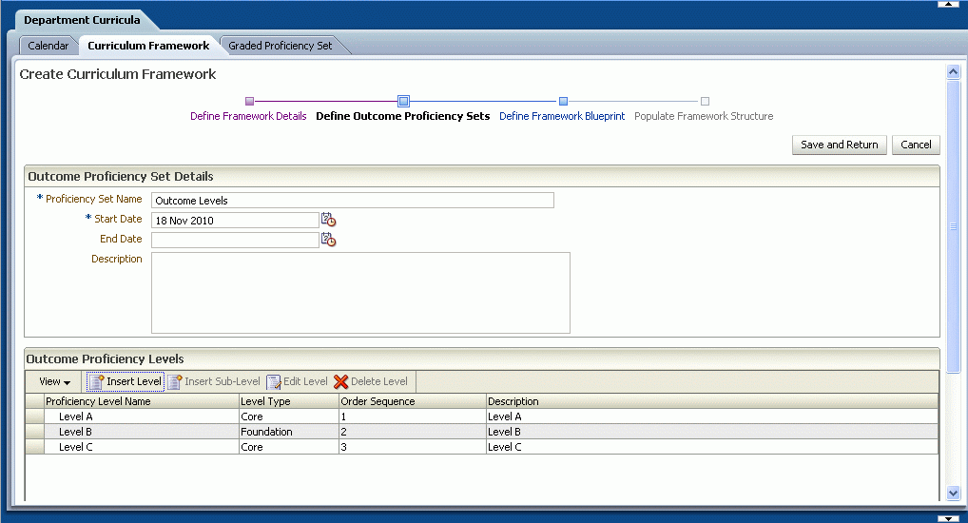Click Edit Level in the levels toolbar
The height and width of the screenshot is (523, 968).
click(x=297, y=381)
